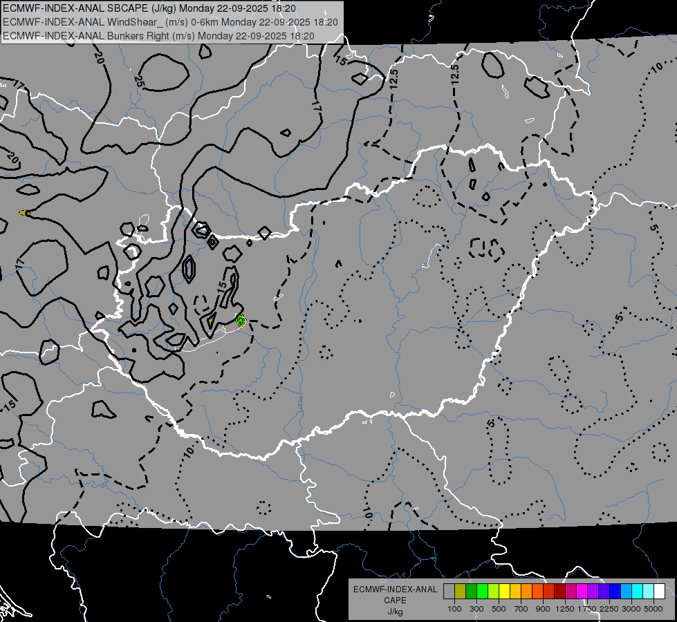
Task: Click the CAPE word in legend
Action: point(395,600)
